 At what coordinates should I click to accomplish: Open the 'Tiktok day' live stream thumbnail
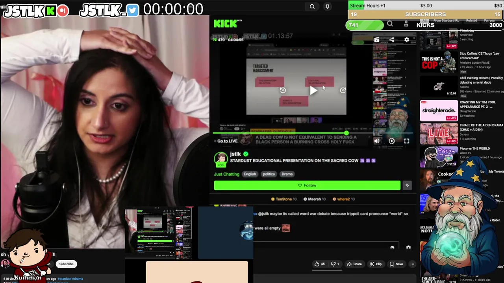pos(439,39)
